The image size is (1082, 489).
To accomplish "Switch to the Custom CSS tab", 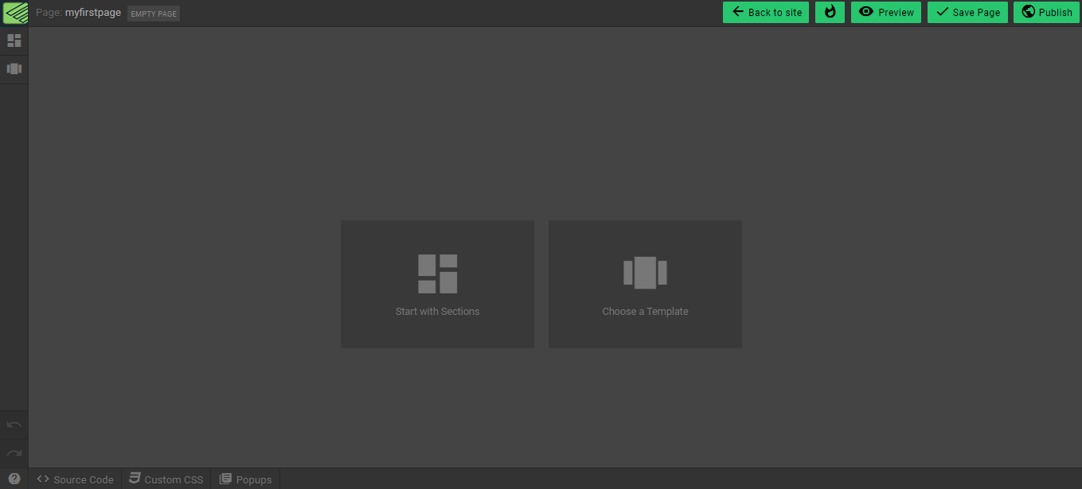I will pos(166,479).
